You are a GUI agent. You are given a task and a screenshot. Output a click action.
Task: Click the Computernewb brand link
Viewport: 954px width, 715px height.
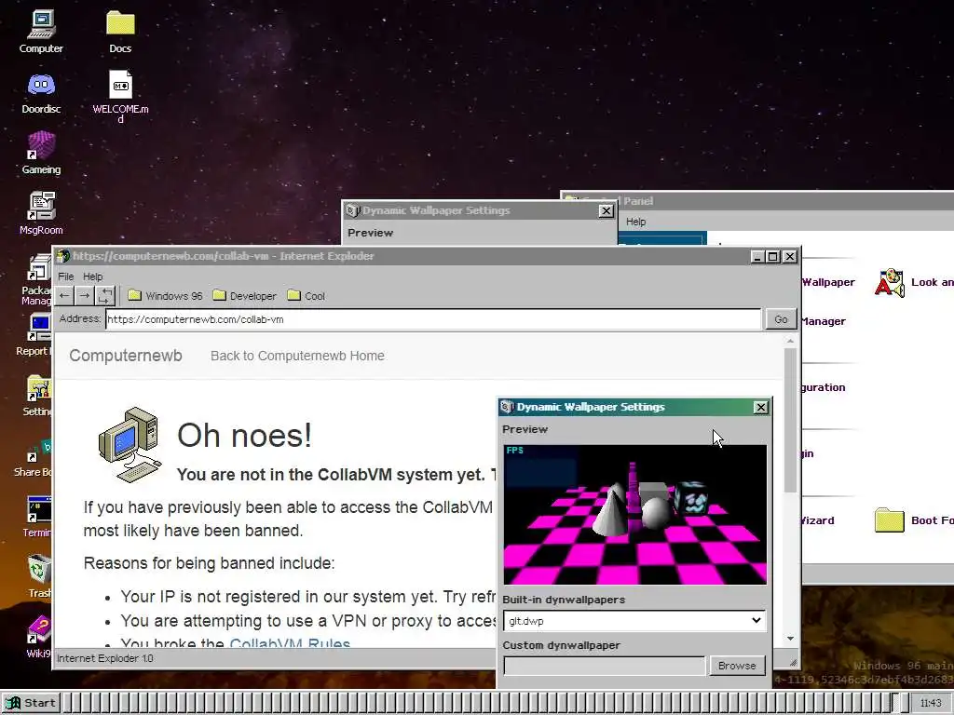click(126, 356)
